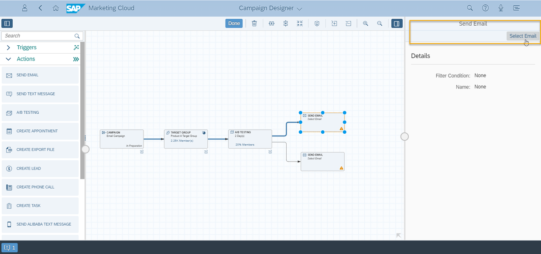This screenshot has width=541, height=254.
Task: Select the A/B Testing action
Action: click(x=40, y=112)
